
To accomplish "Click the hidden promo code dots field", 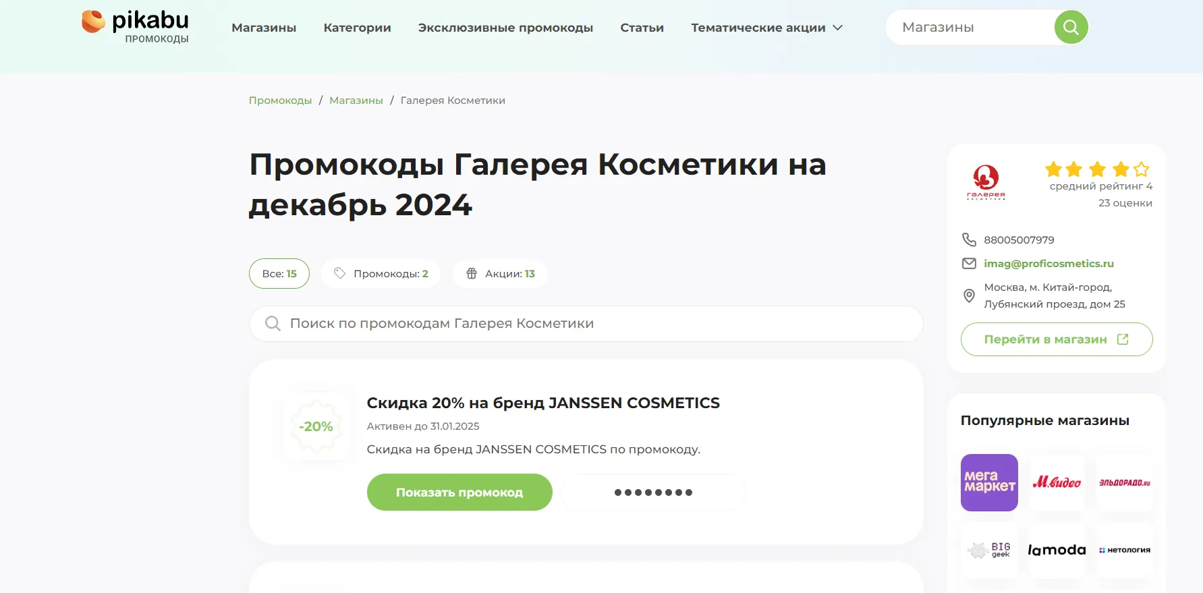I will [x=653, y=492].
